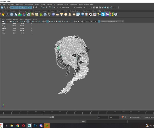154x128 pixels.
Task: Open the Symmetry: Off dropdown
Action: (x=82, y=7)
